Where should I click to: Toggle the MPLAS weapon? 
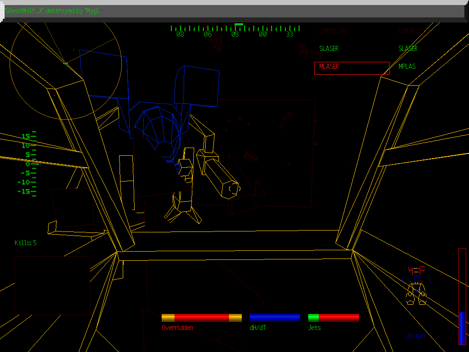[x=407, y=66]
